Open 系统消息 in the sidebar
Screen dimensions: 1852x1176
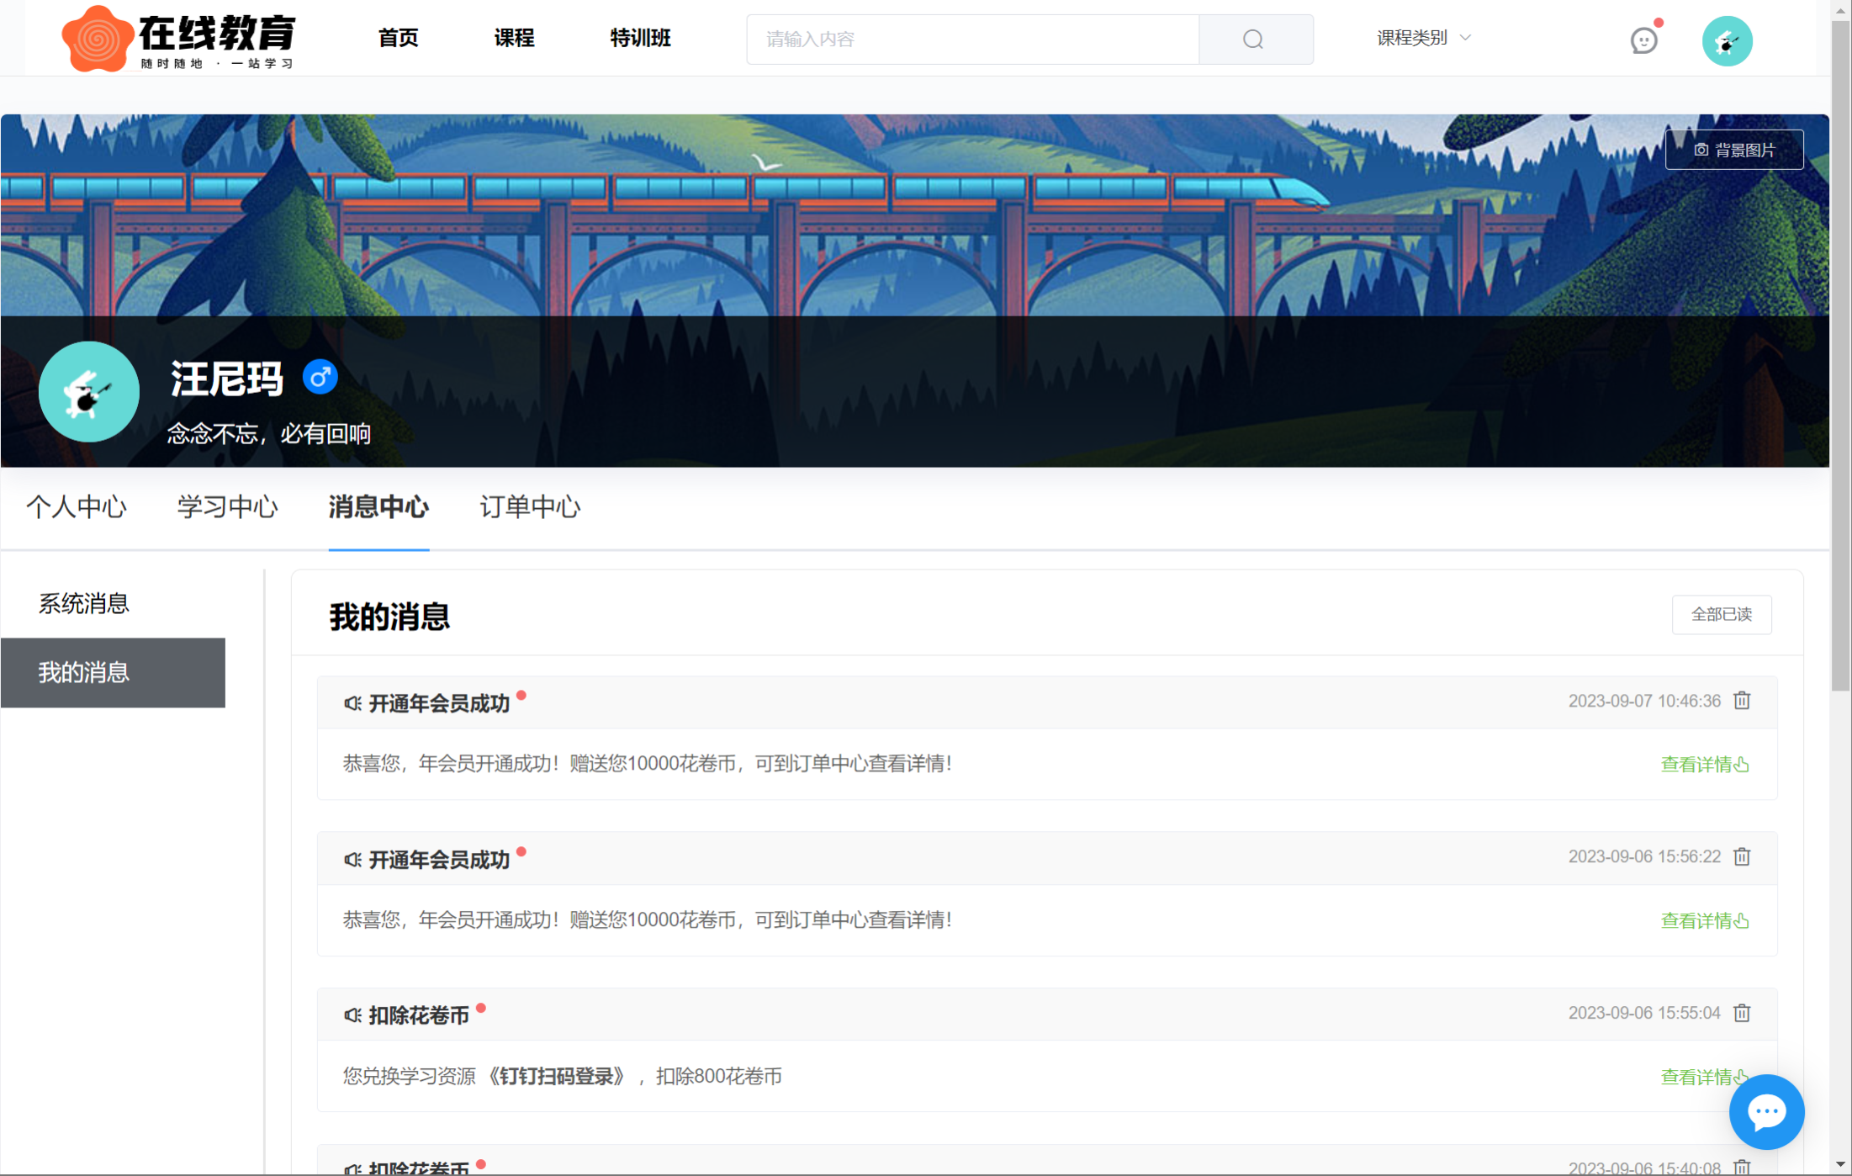(x=84, y=603)
